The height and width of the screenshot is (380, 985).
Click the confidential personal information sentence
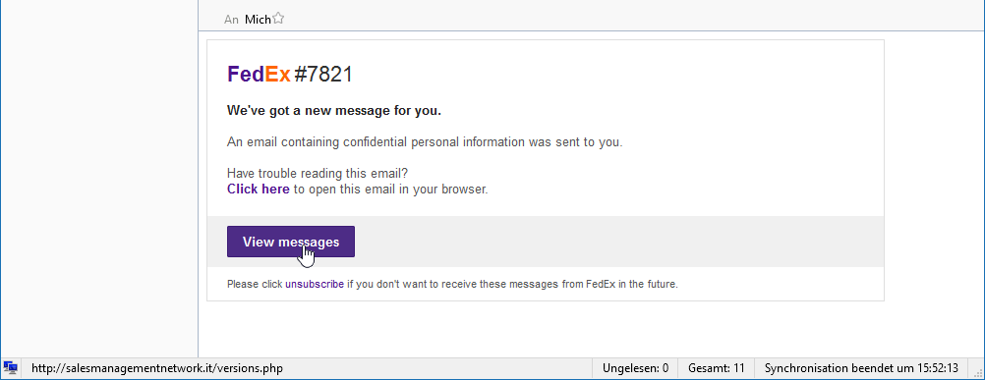click(425, 141)
